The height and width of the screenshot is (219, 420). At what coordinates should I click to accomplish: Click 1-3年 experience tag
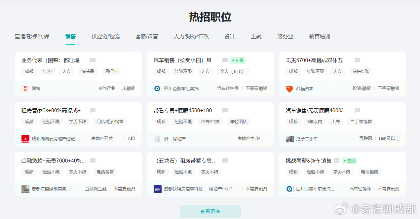[48, 71]
